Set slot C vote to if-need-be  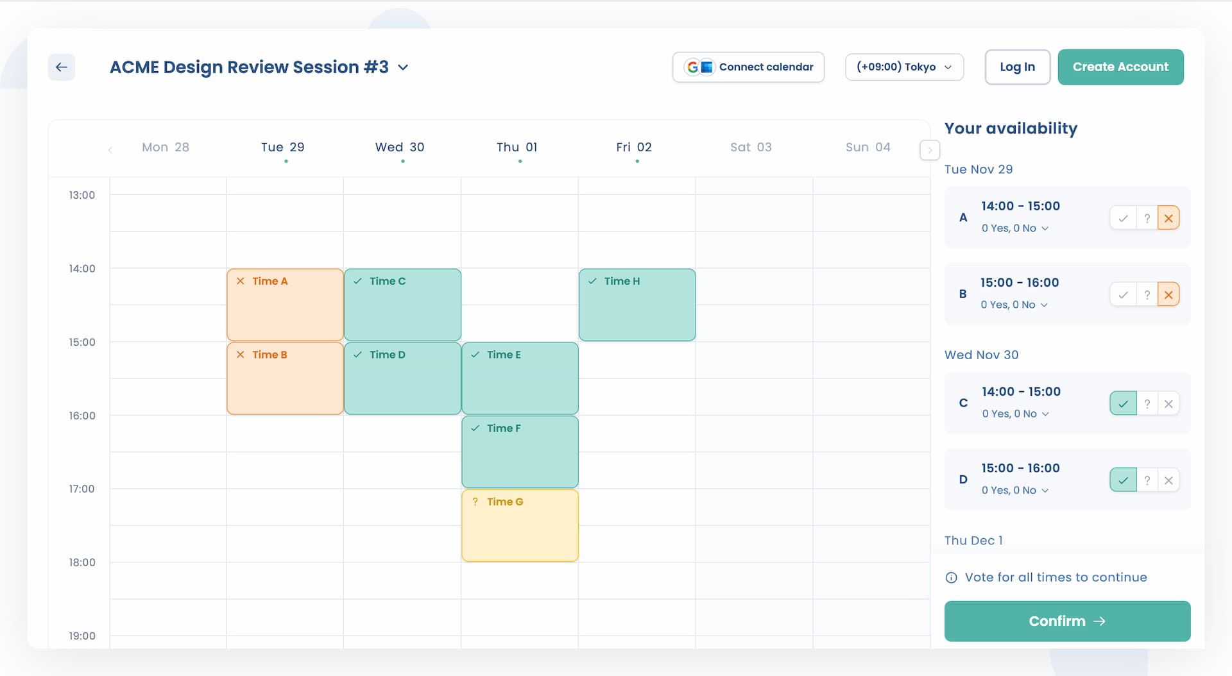1148,403
